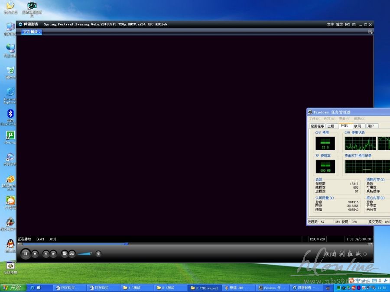Open file with the folder icon
Image resolution: width=390 pixels, height=292 pixels.
click(65, 253)
